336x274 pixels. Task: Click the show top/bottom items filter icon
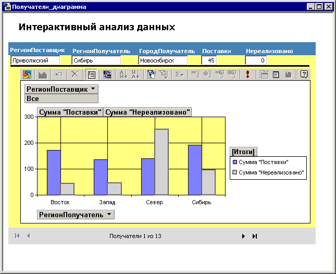165,74
